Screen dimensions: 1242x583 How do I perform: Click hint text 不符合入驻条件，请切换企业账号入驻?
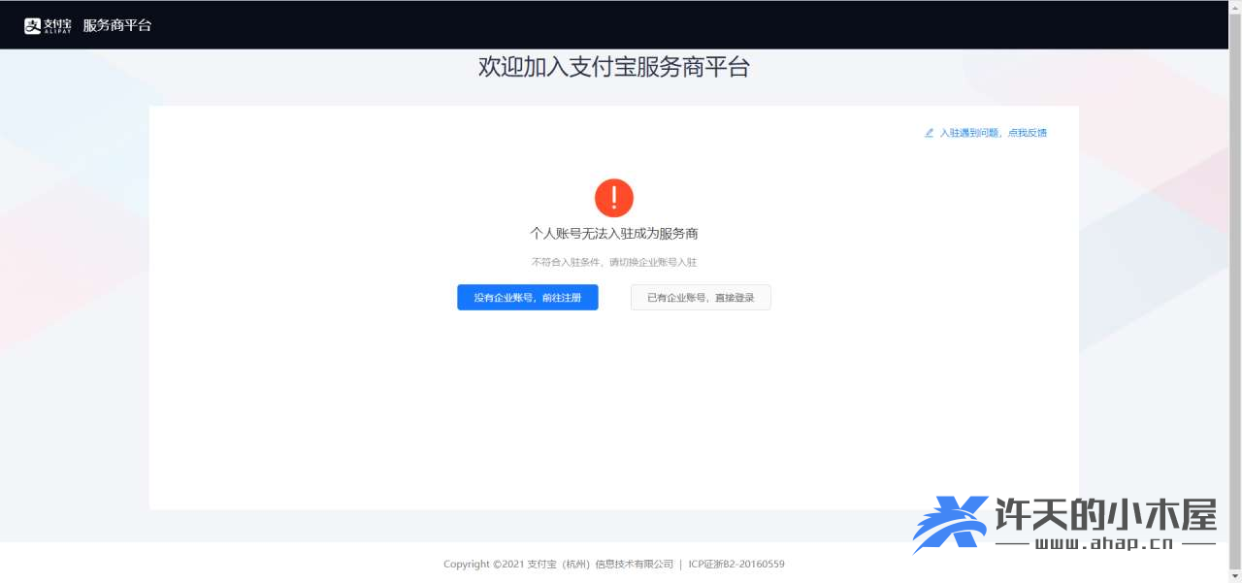(614, 262)
